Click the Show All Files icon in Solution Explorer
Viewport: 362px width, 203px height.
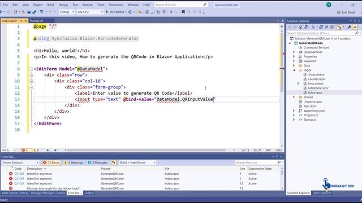click(x=332, y=27)
